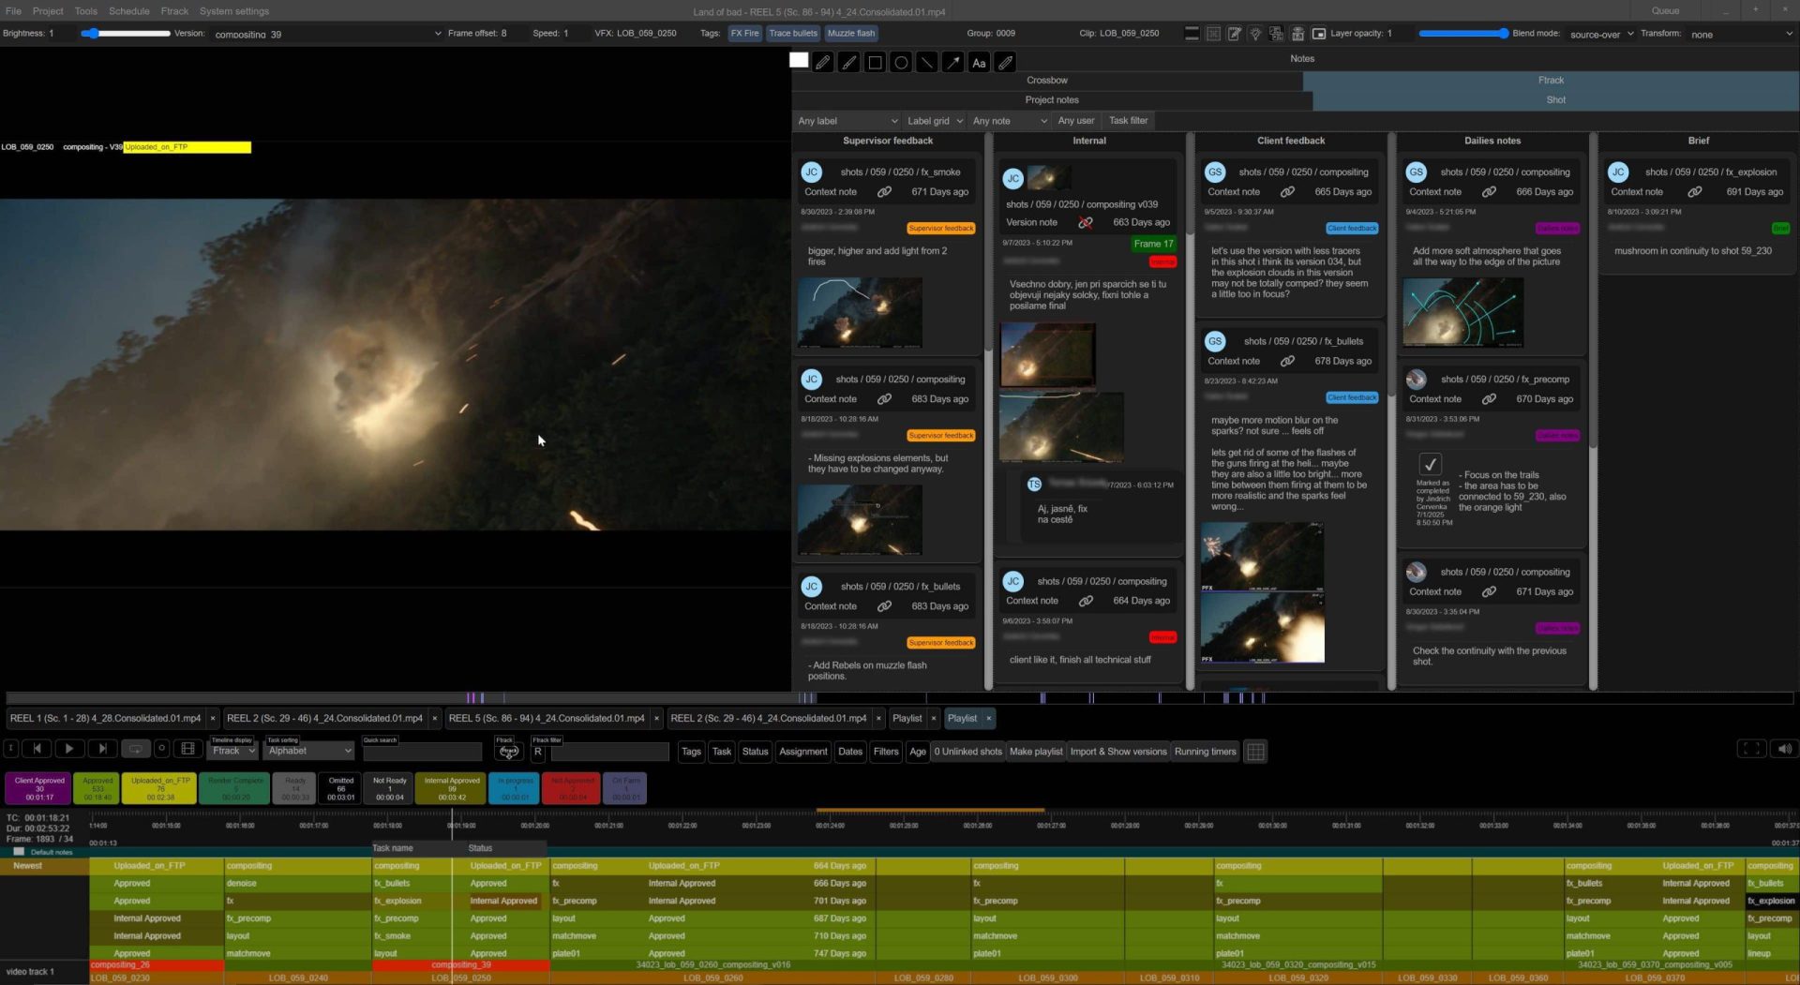Image resolution: width=1800 pixels, height=985 pixels.
Task: Open the Schedule menu
Action: [128, 11]
